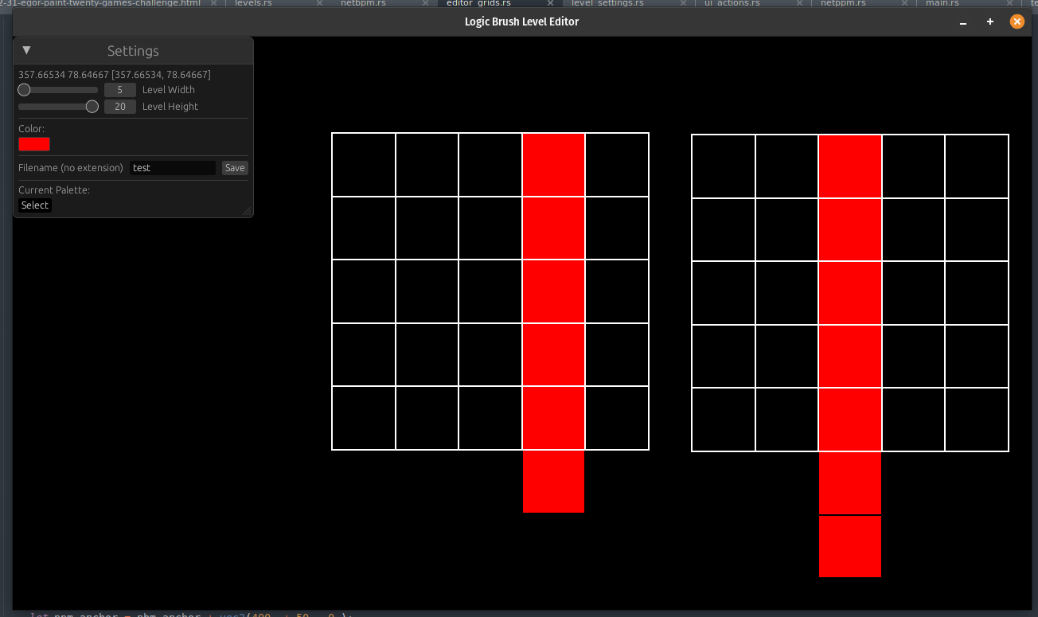Open the netbpm.rs editor tab
1038x617 pixels.
click(363, 3)
